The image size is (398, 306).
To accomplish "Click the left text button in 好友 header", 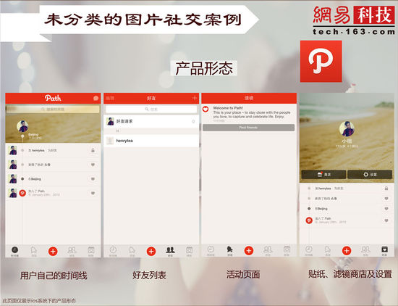I will 110,98.
